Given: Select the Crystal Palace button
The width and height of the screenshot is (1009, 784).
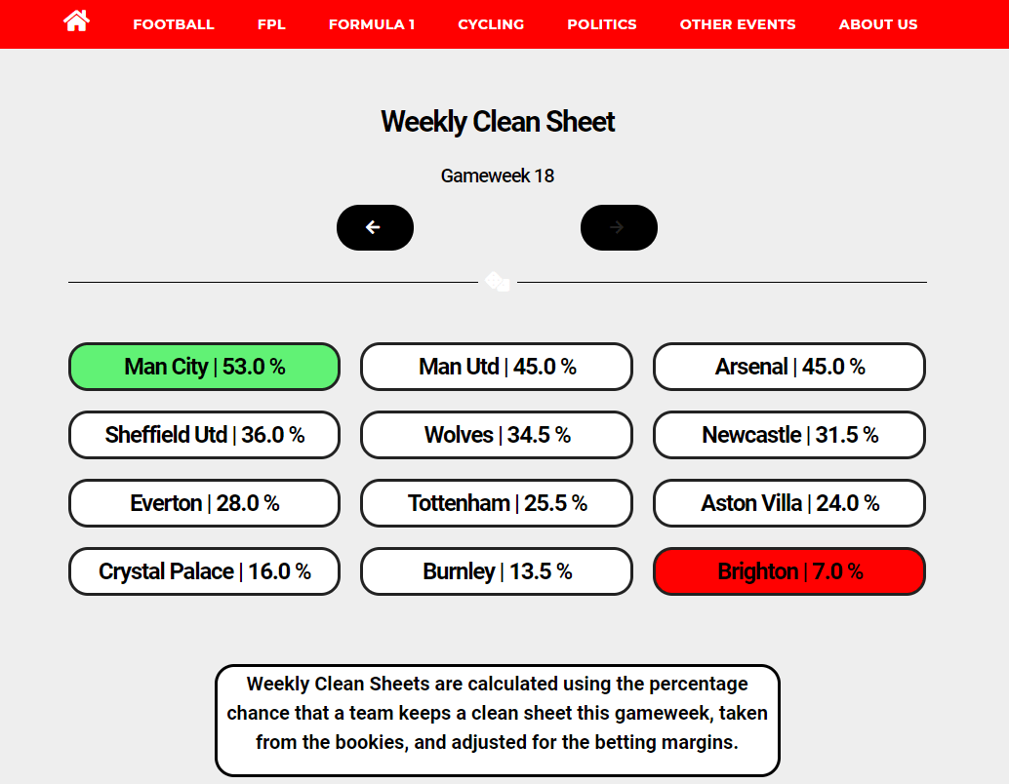Looking at the screenshot, I should (x=204, y=571).
